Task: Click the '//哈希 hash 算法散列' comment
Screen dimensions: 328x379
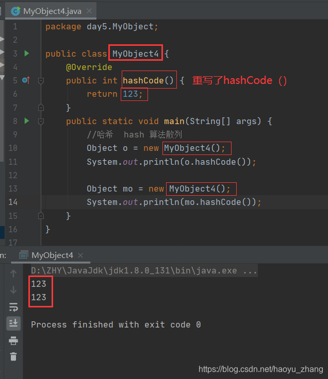Action: (x=135, y=134)
